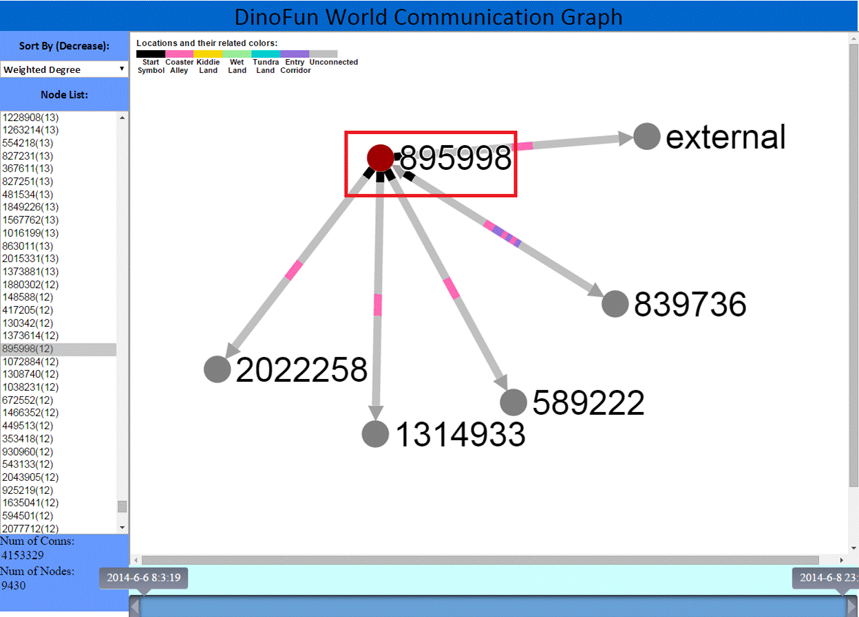
Task: Click the right timeline arrow handle
Action: 852,607
